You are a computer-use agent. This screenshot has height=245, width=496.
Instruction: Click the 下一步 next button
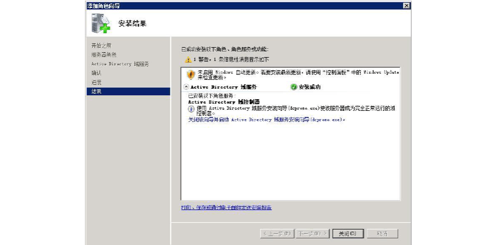311,233
